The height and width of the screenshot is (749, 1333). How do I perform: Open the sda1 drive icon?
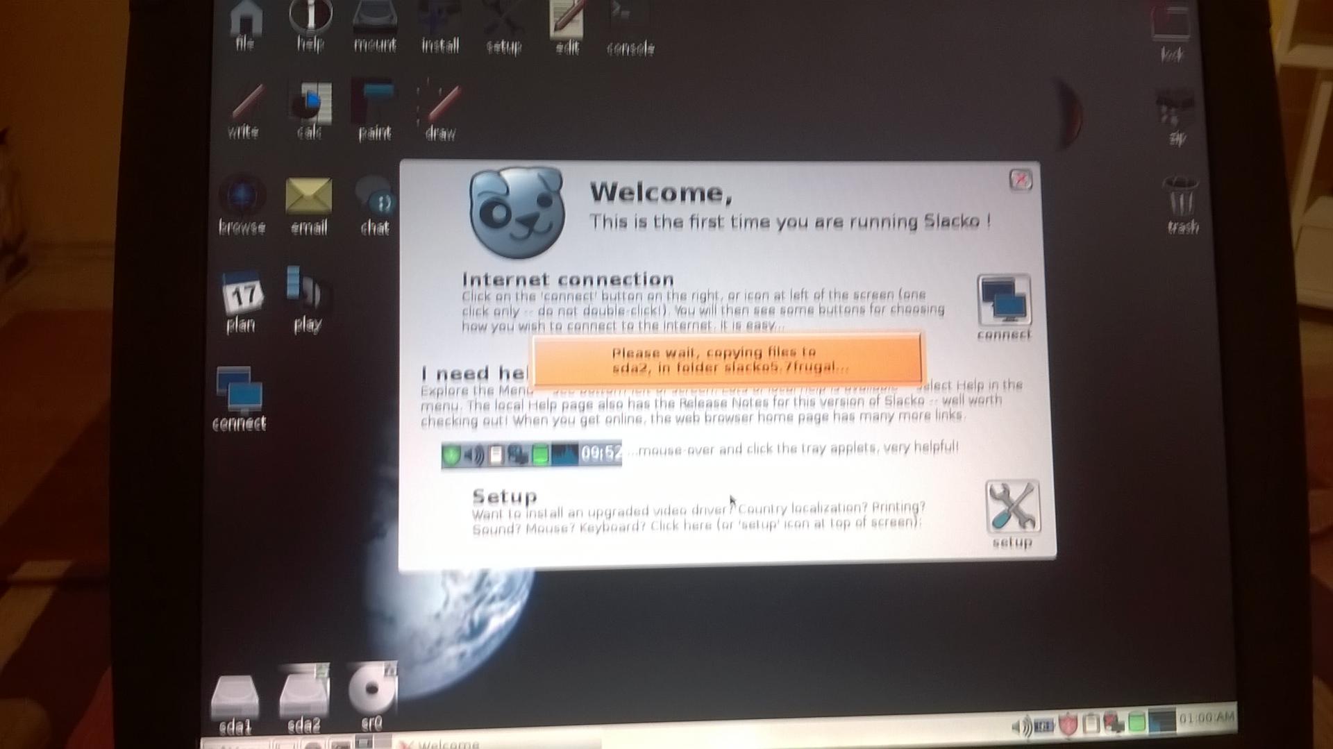(235, 705)
